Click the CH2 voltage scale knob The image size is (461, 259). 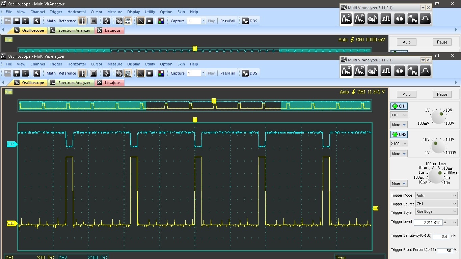438,146
